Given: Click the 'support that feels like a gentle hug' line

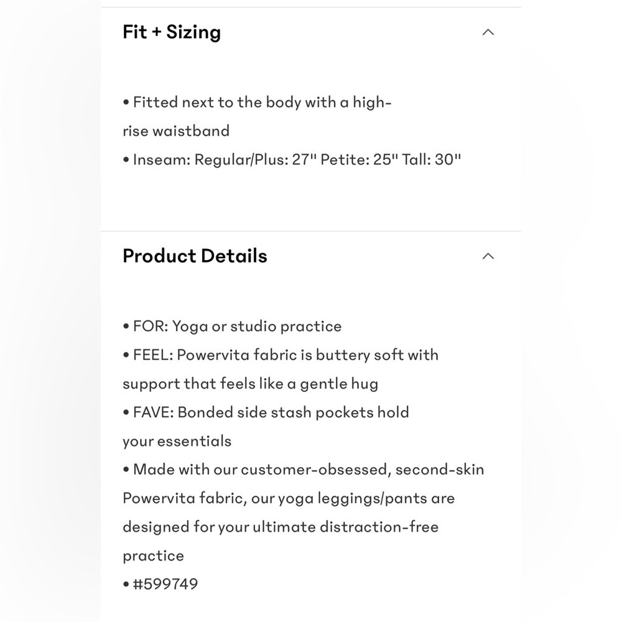Looking at the screenshot, I should click(250, 384).
